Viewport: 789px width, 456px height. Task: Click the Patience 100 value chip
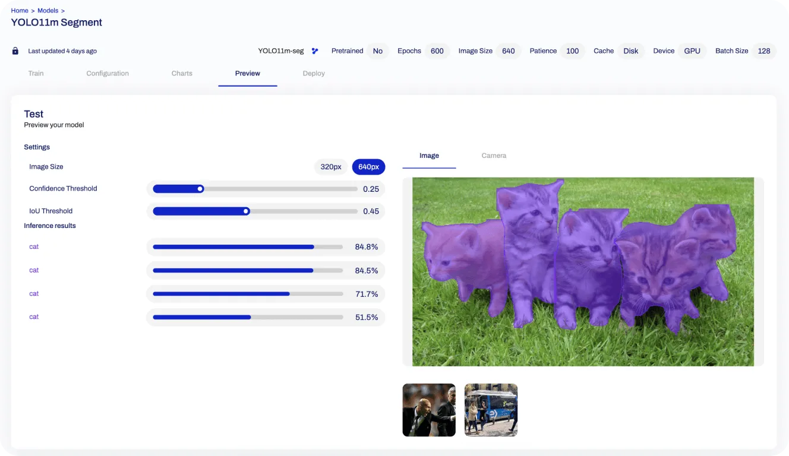click(572, 51)
